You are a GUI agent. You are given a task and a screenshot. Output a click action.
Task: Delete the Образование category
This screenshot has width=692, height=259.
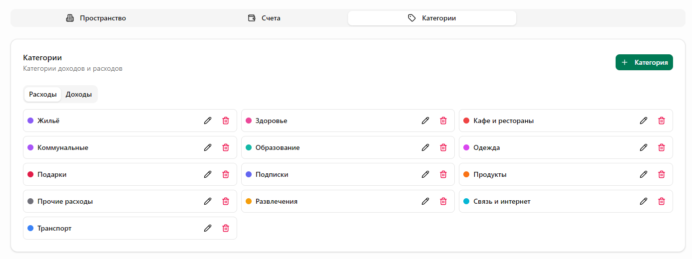click(443, 147)
